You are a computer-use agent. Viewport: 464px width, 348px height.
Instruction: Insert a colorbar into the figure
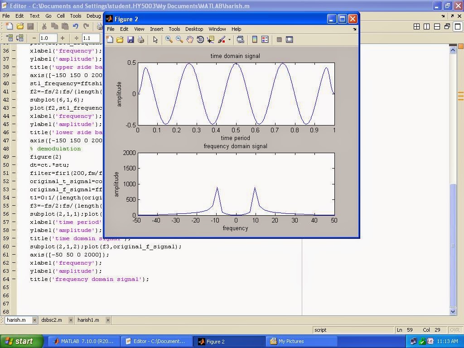click(254, 39)
